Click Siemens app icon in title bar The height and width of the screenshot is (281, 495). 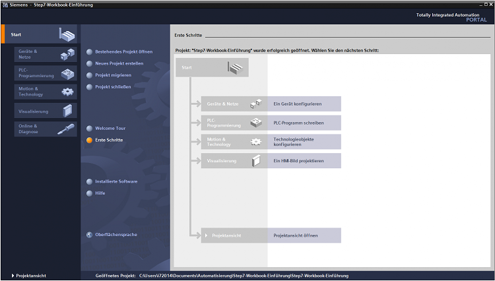tap(5, 5)
